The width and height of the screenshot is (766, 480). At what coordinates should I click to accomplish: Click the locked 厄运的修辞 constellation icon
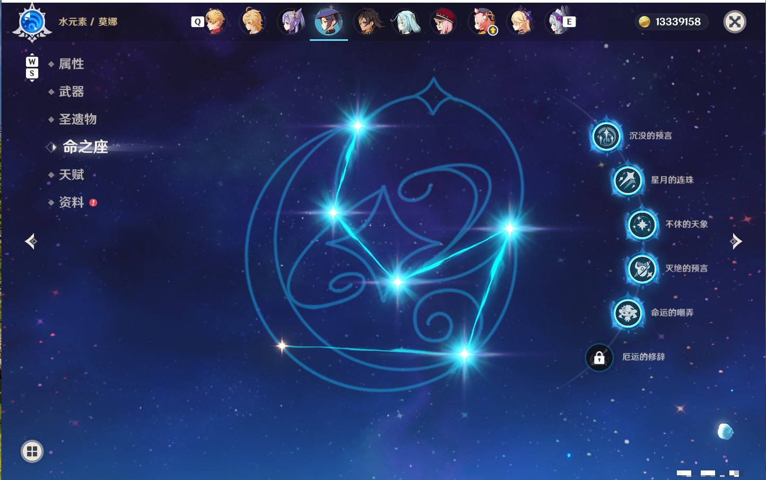(x=599, y=357)
